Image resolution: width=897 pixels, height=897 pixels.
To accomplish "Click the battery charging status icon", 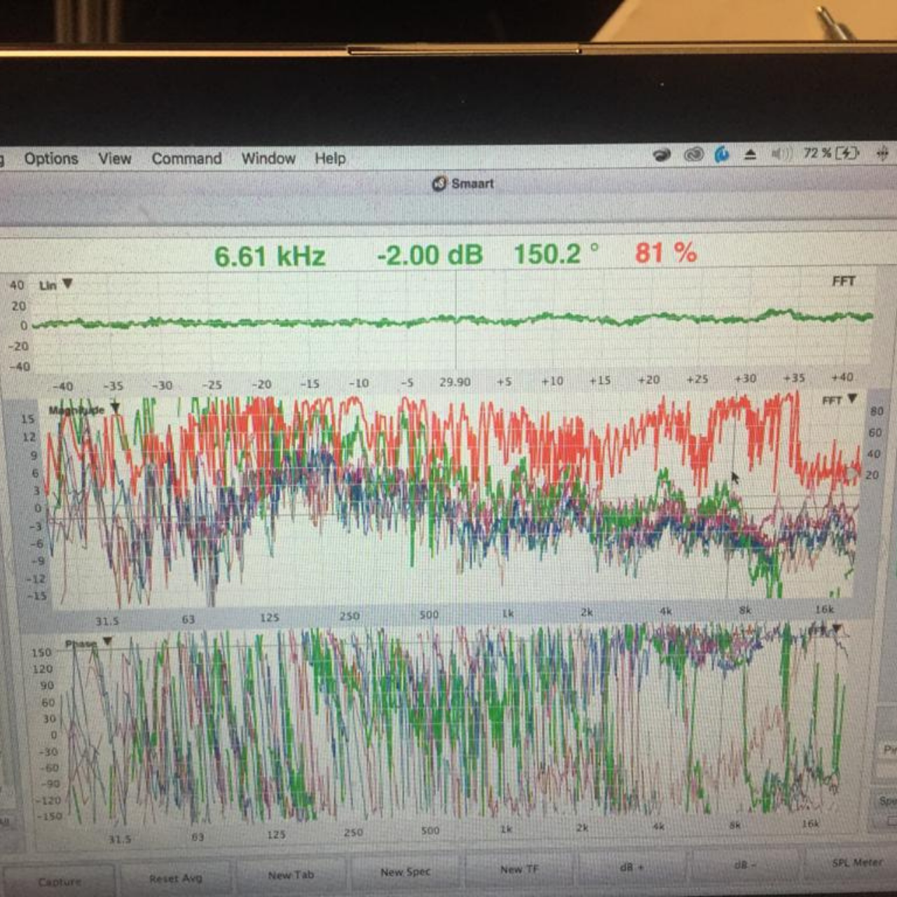I will pyautogui.click(x=847, y=153).
